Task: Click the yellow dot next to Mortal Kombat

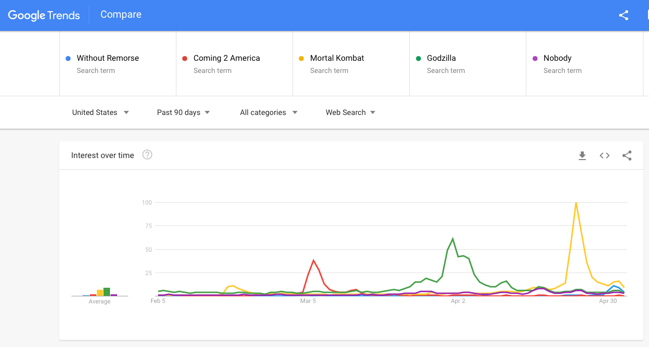Action: coord(301,59)
